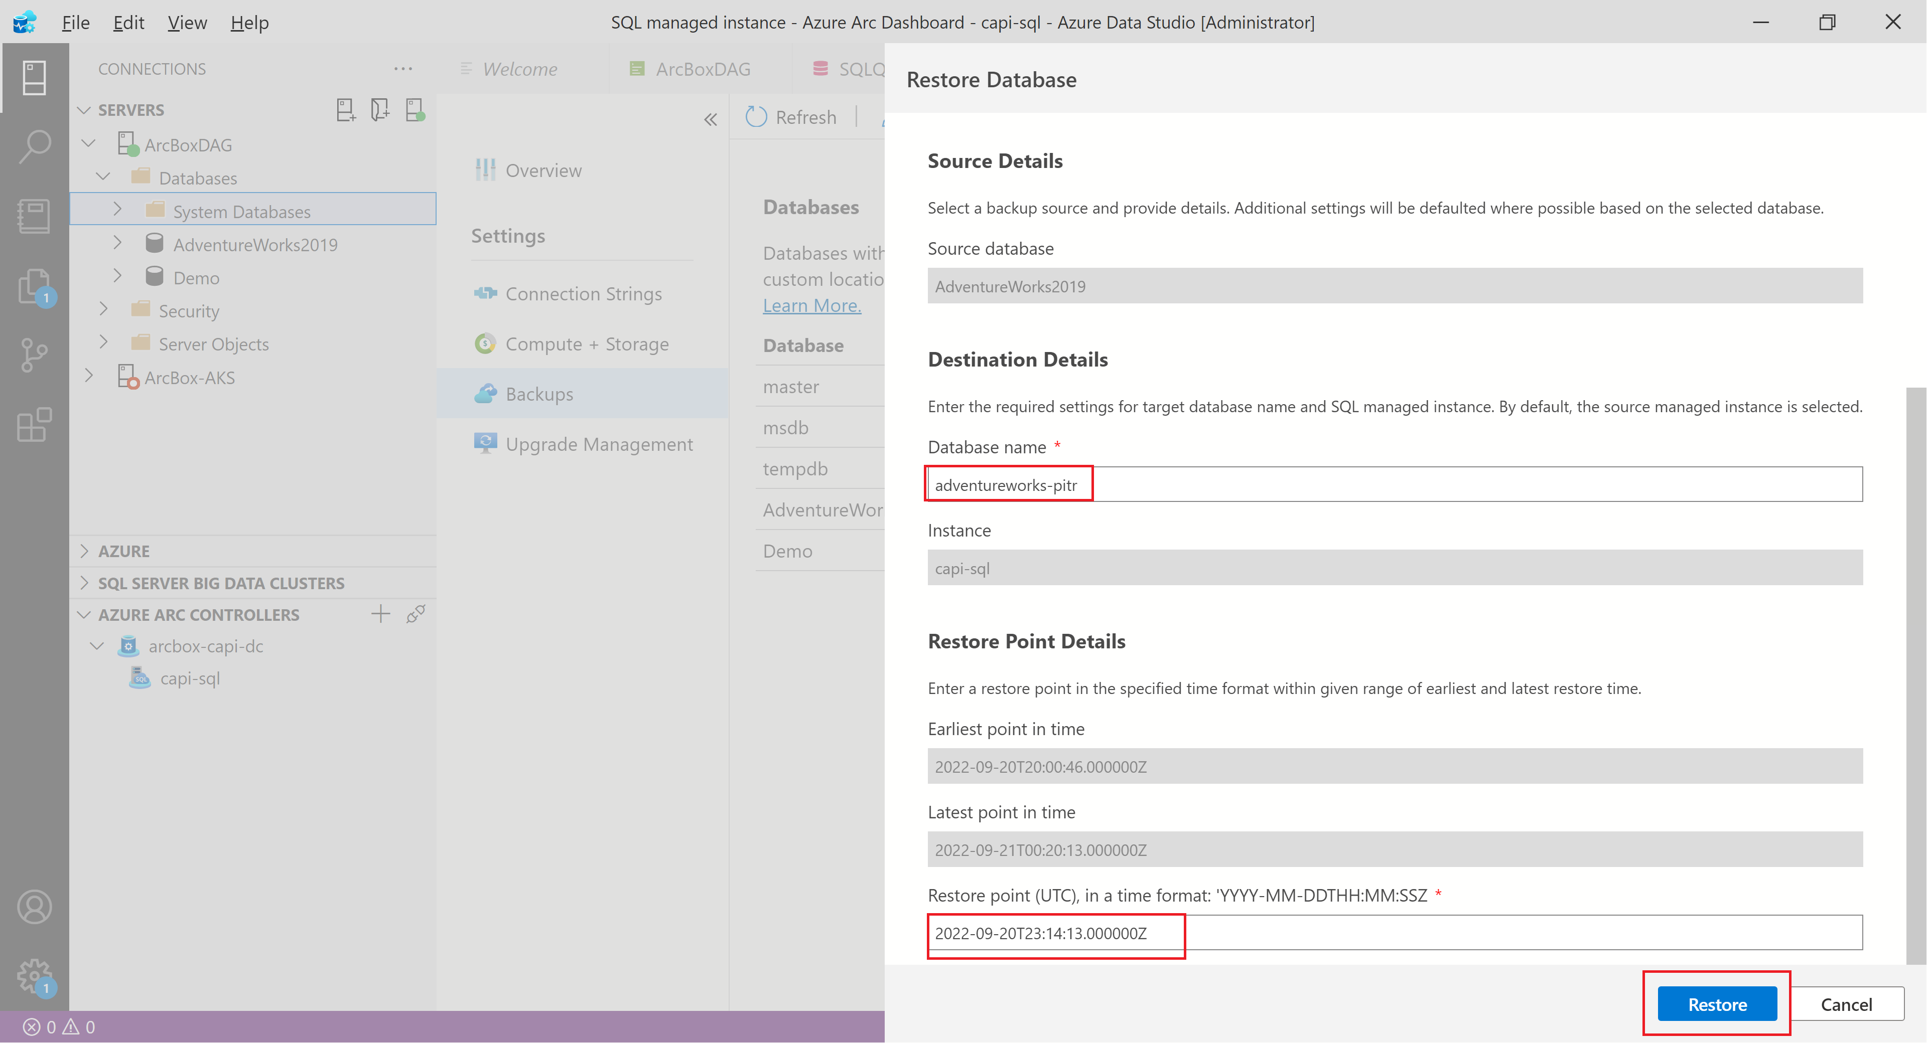Click the blue Restore button
The image size is (1927, 1043).
pyautogui.click(x=1717, y=1004)
